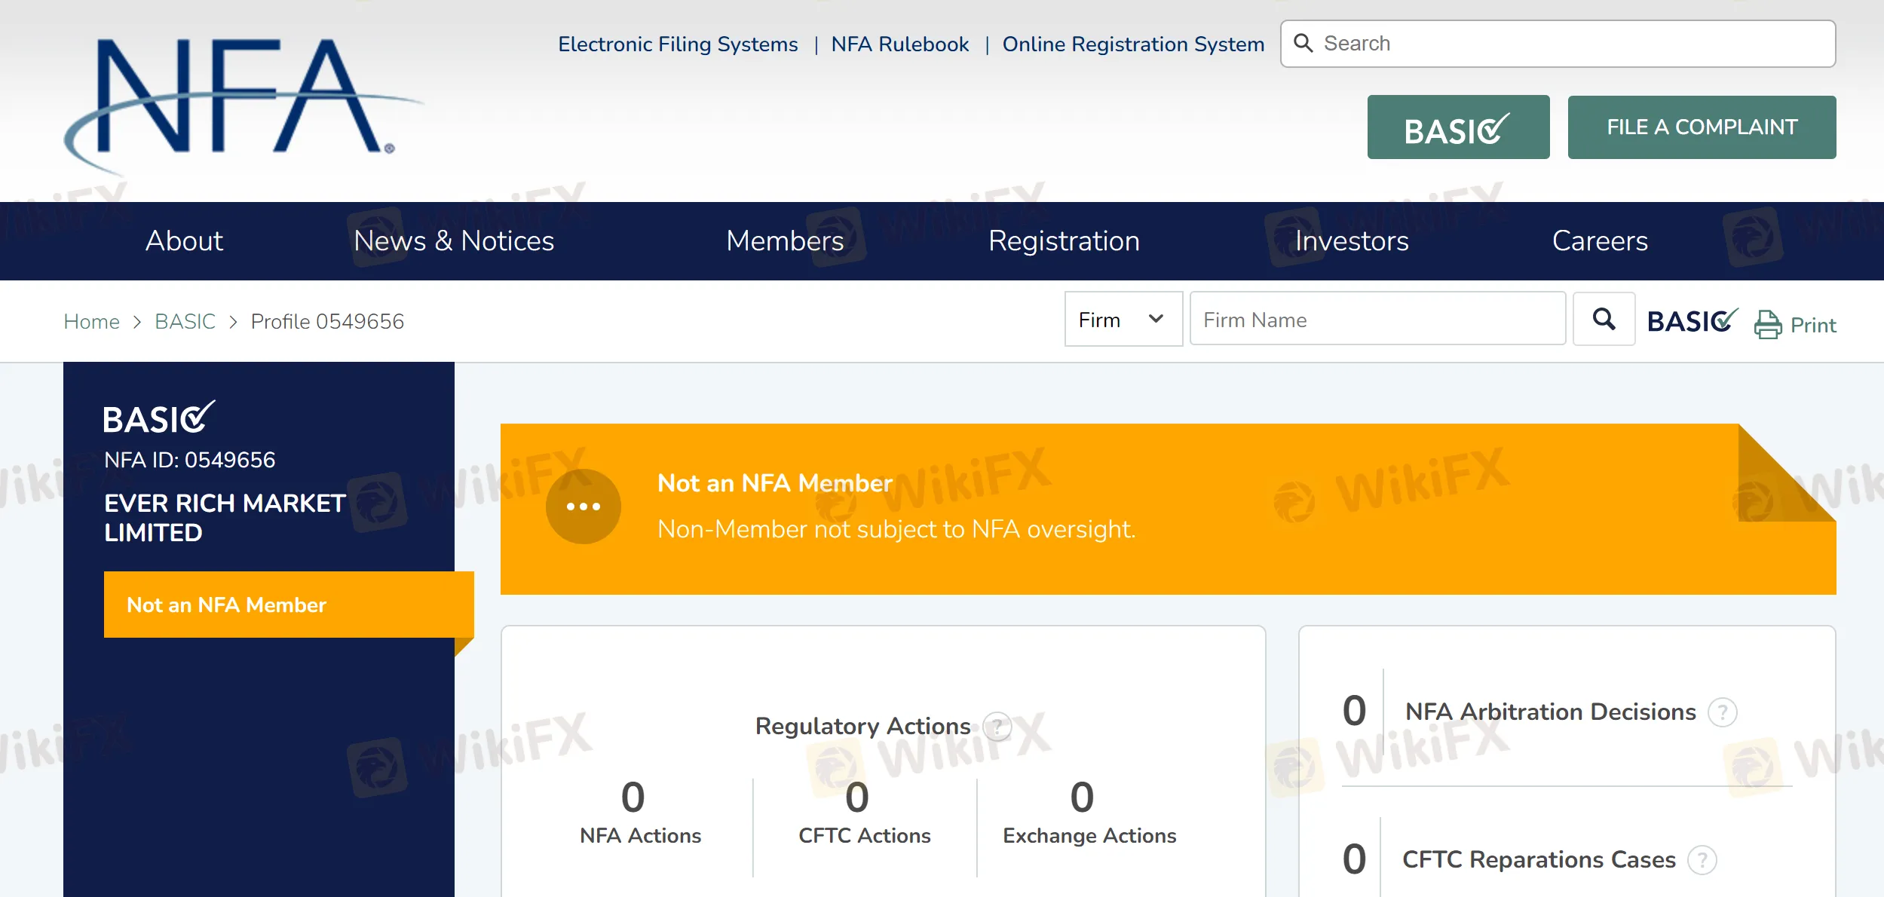
Task: Open the Members navigation menu
Action: click(784, 240)
